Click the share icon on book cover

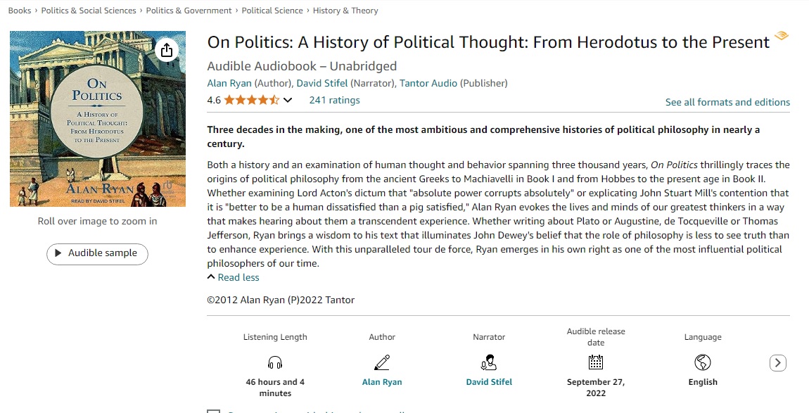click(166, 51)
